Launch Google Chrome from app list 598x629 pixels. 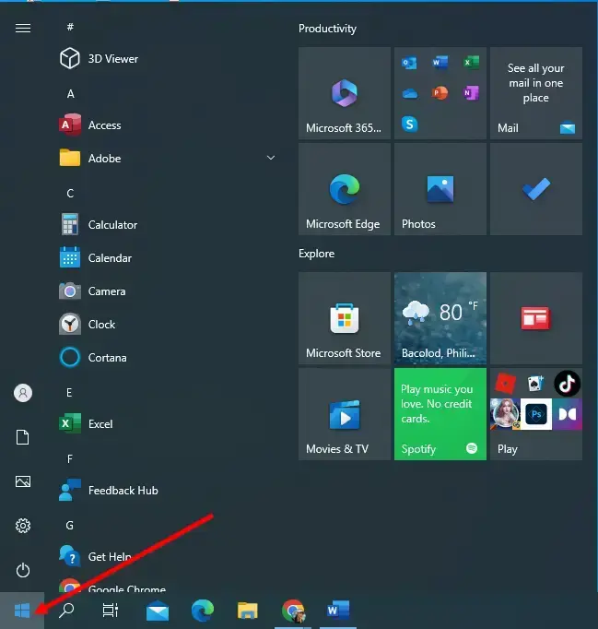click(167, 585)
